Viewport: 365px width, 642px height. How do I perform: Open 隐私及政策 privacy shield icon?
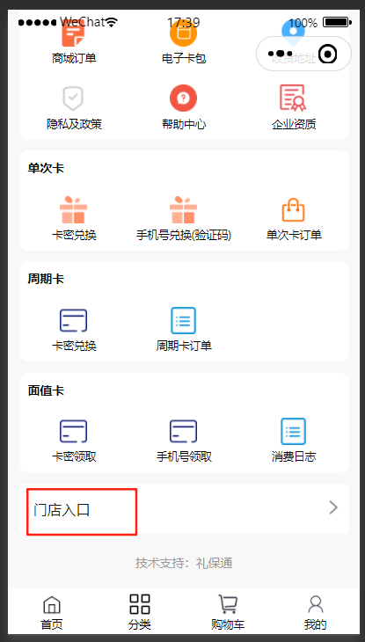click(x=73, y=98)
